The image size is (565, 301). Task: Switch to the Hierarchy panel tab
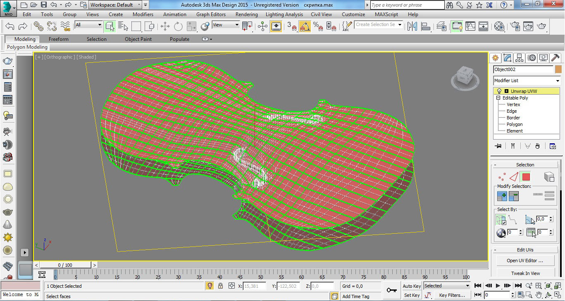[520, 58]
